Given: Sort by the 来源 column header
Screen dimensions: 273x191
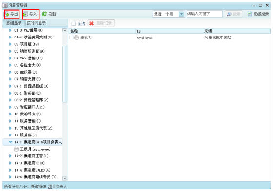Looking at the screenshot, I should click(x=237, y=31).
